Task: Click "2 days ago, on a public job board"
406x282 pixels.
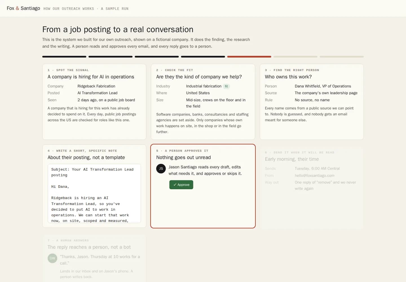Action: 106,100
